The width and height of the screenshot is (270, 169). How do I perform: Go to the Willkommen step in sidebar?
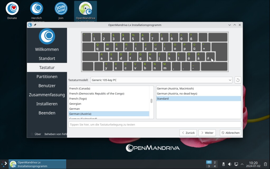pos(47,49)
